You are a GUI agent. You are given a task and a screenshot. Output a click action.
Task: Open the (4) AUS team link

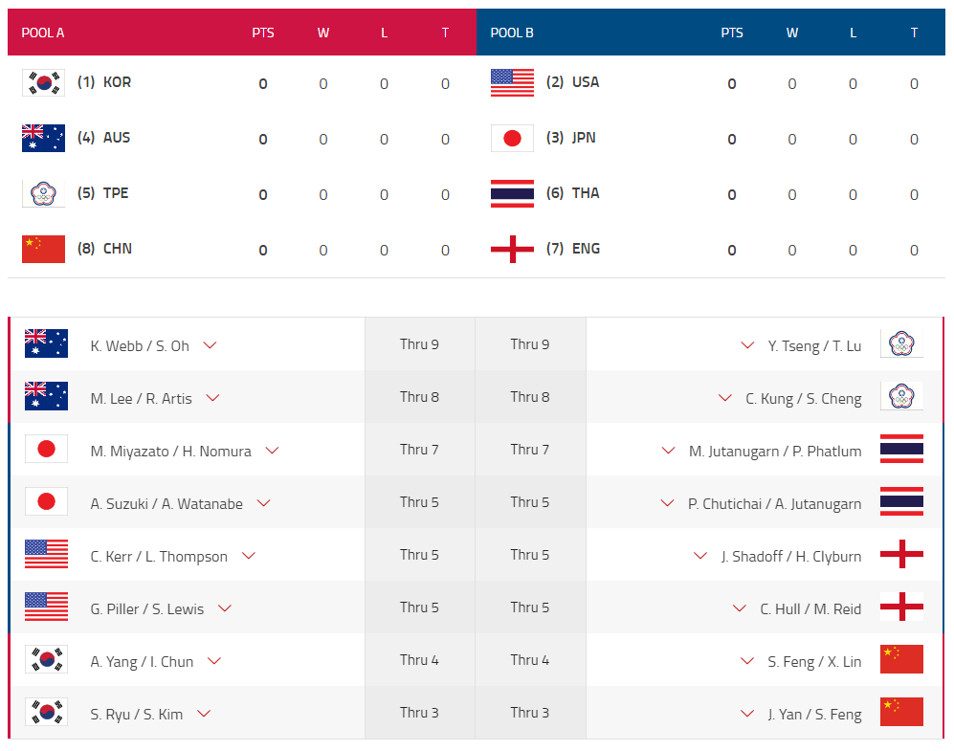point(104,138)
